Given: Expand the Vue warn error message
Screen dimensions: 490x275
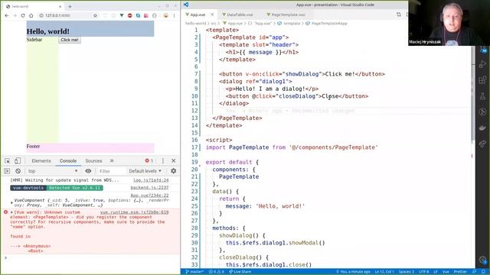Looking at the screenshot, I should coord(12,212).
